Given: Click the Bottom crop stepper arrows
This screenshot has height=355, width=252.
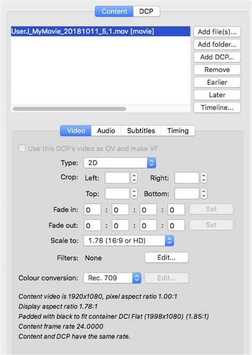Looking at the screenshot, I should point(204,194).
